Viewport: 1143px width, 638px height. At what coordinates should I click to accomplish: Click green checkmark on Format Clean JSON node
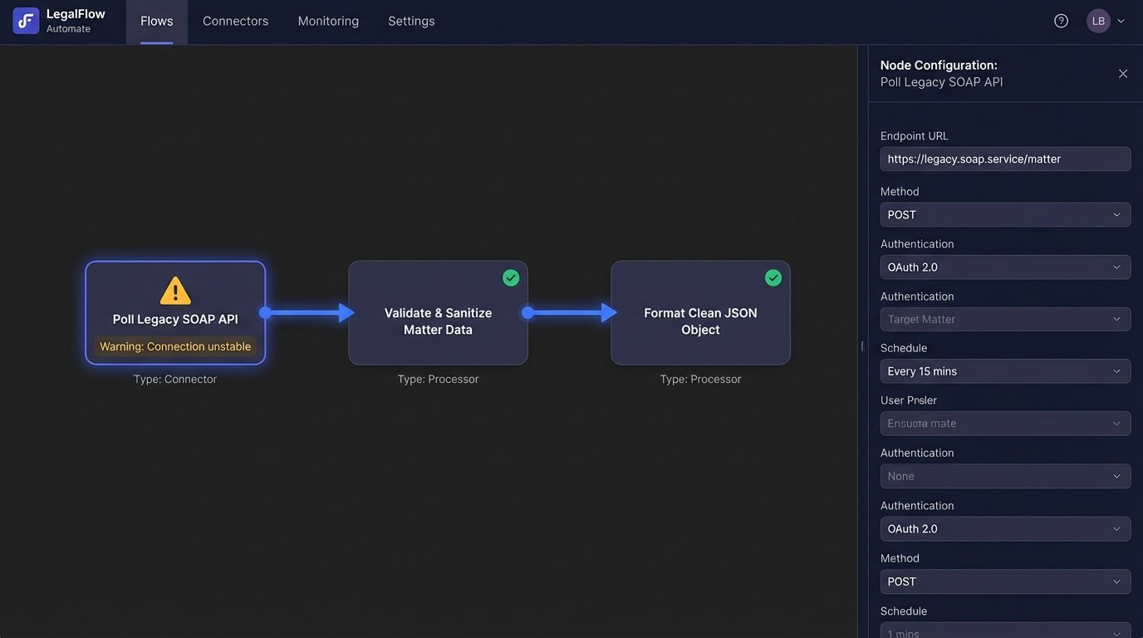[x=773, y=277]
